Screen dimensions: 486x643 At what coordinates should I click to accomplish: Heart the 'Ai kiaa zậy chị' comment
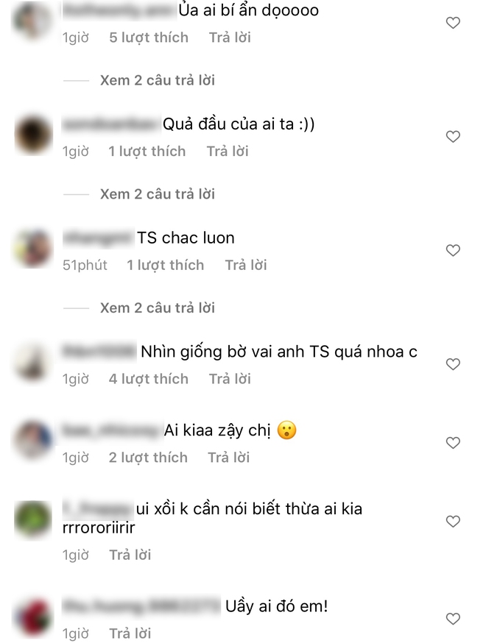point(453,442)
